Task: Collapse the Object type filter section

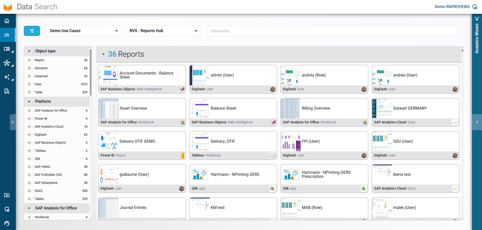Action: coord(29,51)
